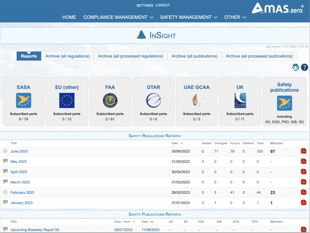Click the flag icon beside April 2023

pyautogui.click(x=5, y=171)
